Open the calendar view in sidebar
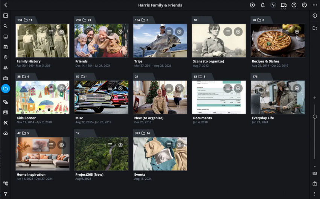 6,47
